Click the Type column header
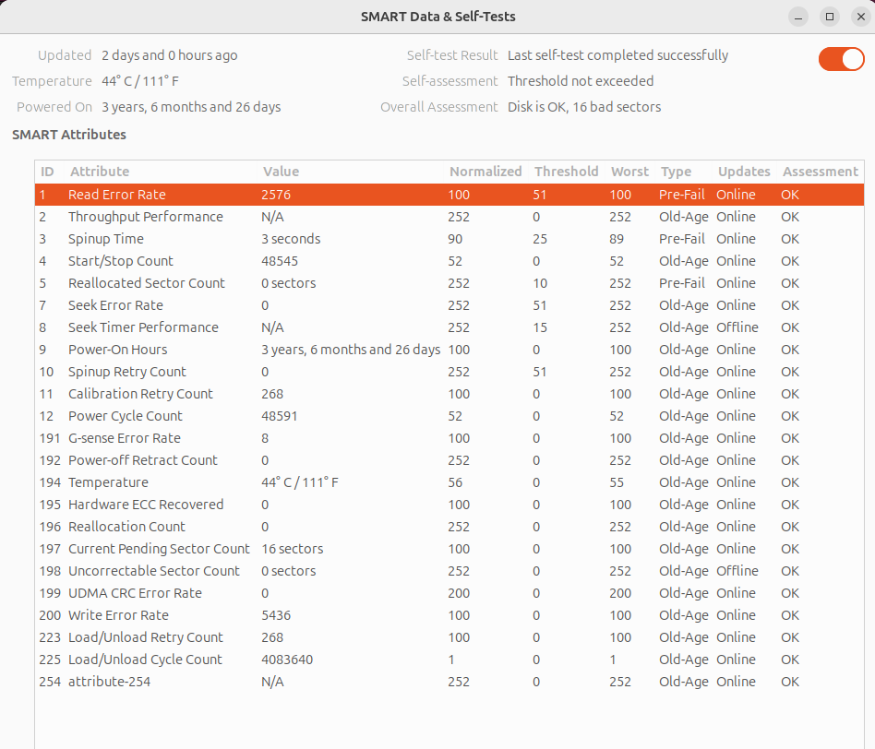 tap(684, 172)
